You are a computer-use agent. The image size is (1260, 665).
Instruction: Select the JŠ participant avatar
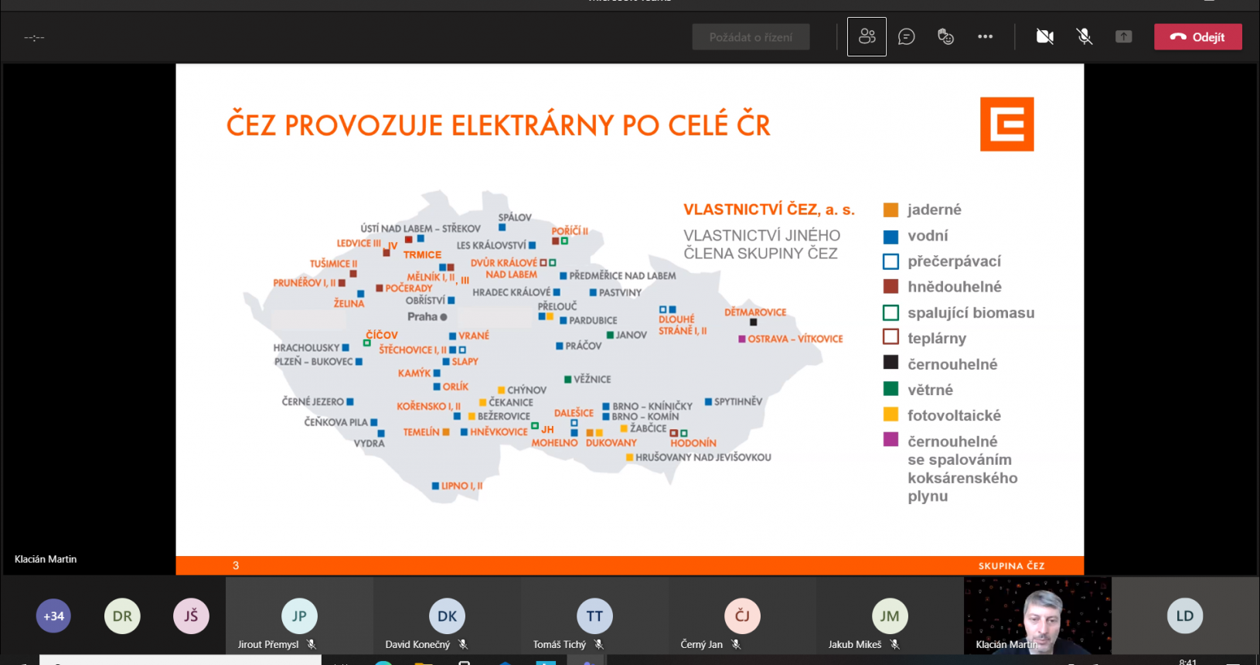191,616
